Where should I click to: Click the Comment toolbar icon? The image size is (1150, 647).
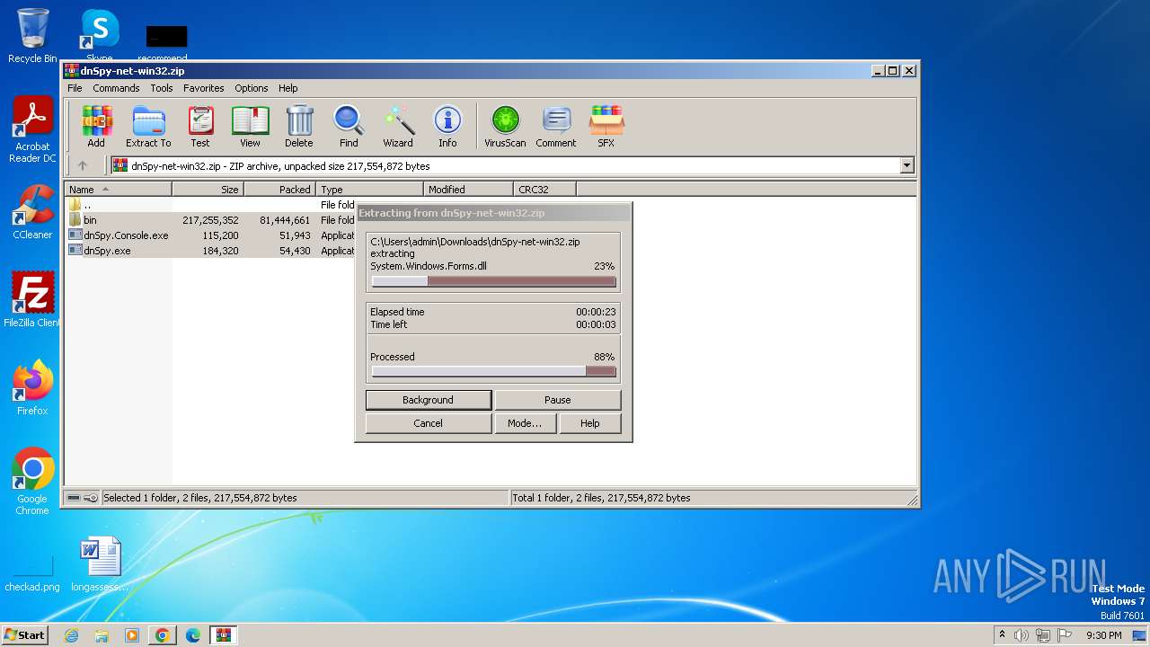(556, 126)
